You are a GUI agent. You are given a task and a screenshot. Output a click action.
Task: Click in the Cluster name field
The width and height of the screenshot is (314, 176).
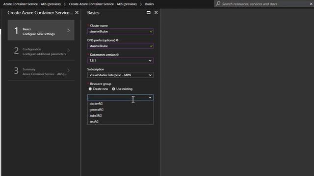tap(120, 31)
